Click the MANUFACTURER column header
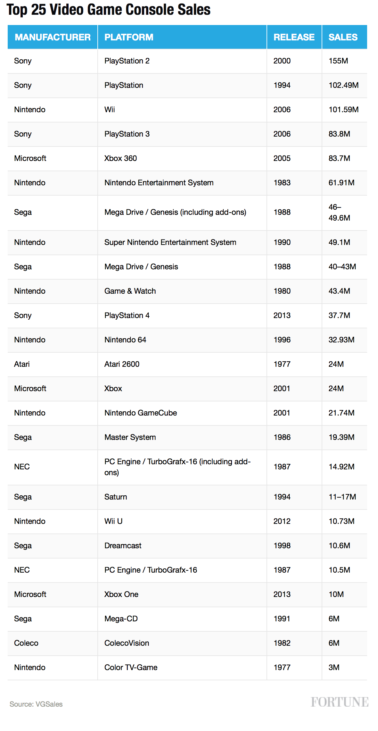The width and height of the screenshot is (378, 731). pos(53,37)
